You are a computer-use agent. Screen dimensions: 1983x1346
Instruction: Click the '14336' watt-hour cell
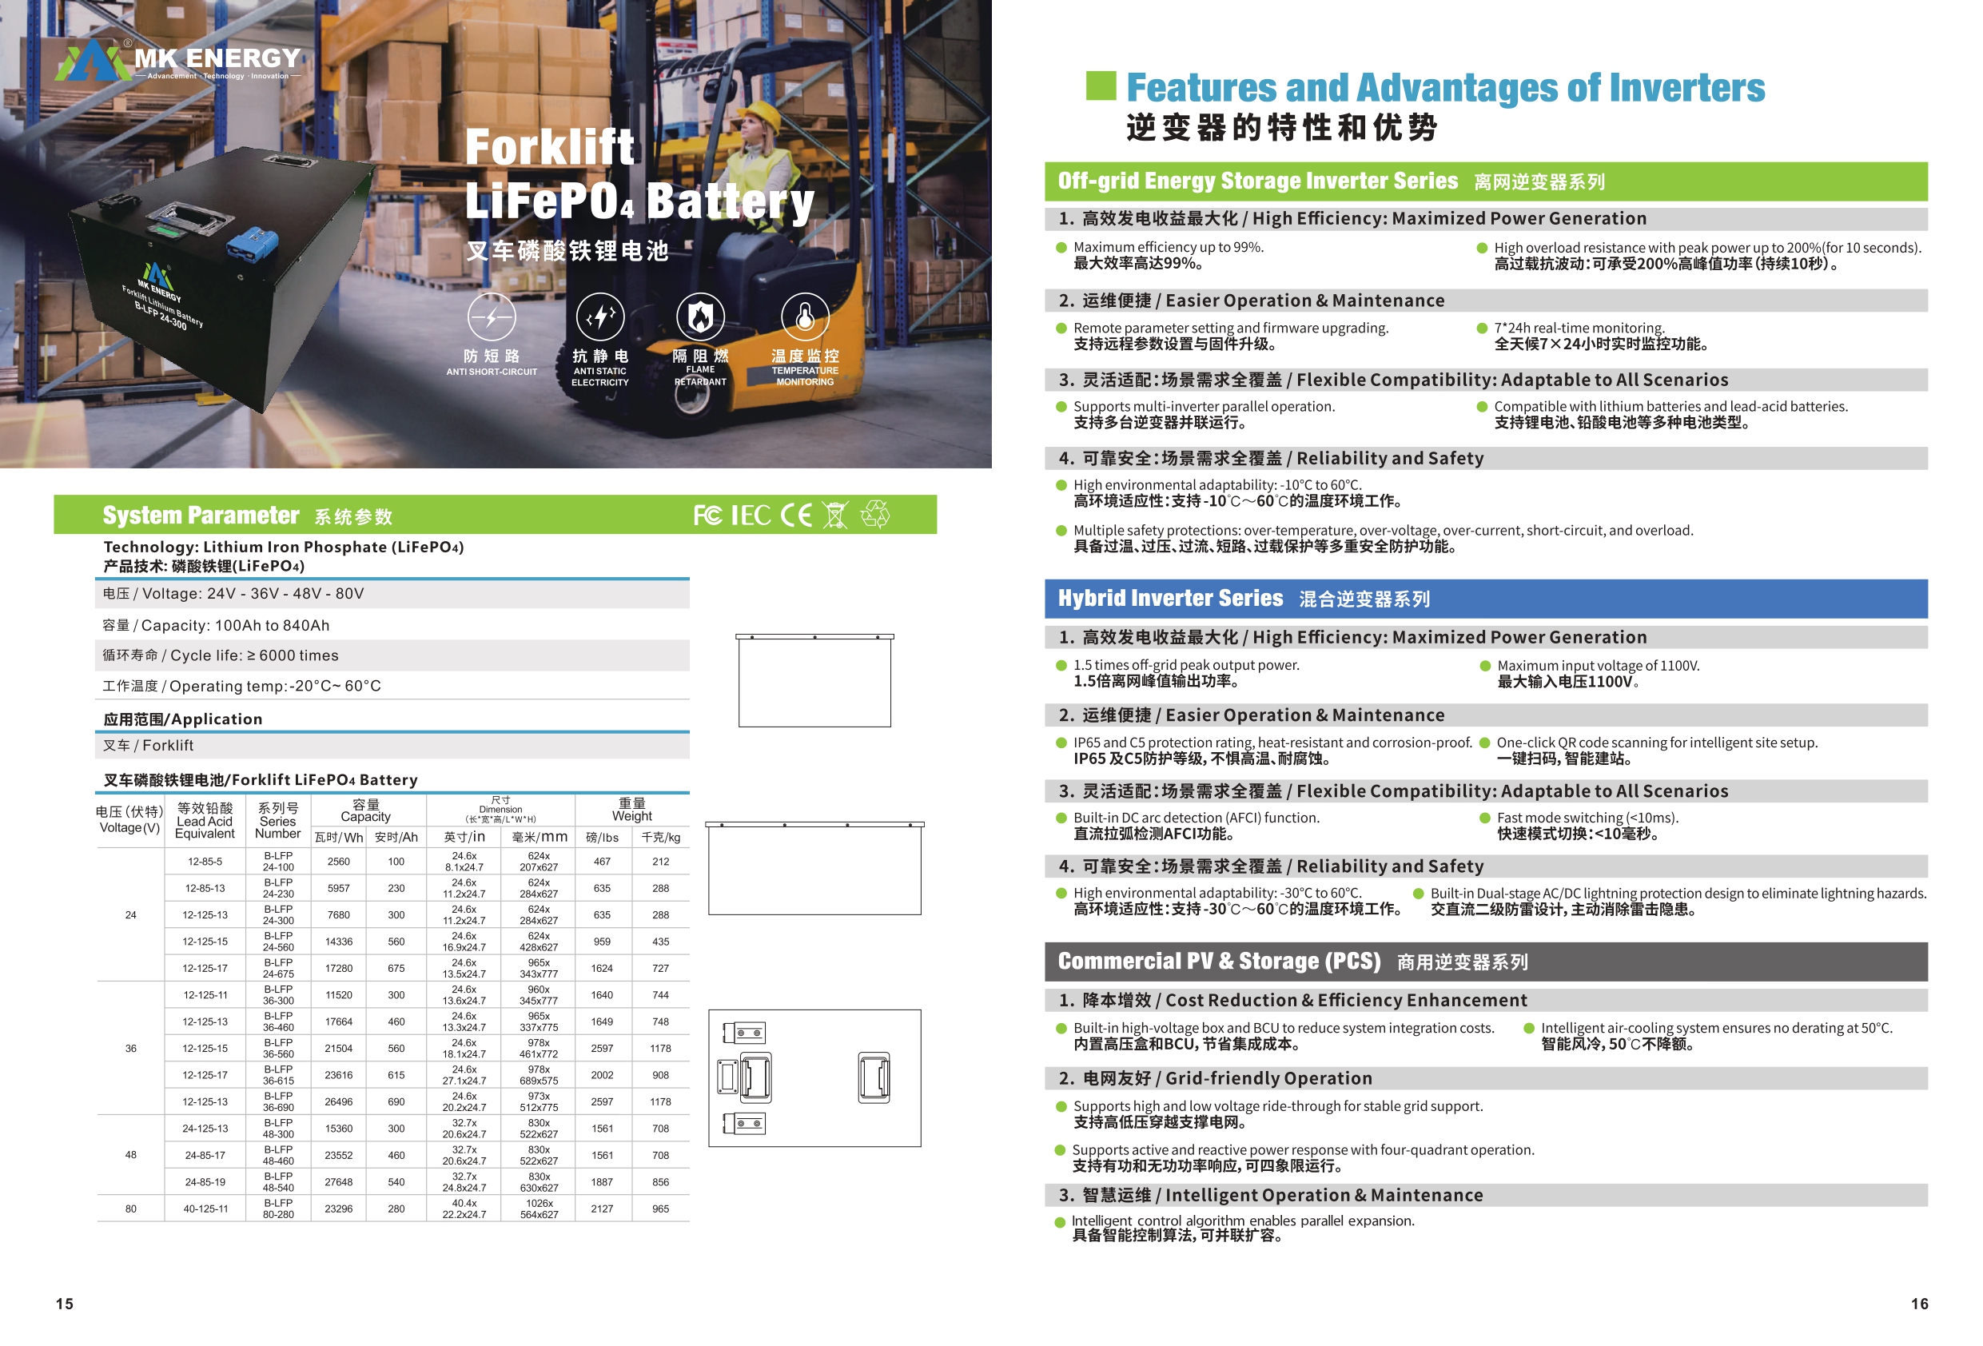(339, 942)
